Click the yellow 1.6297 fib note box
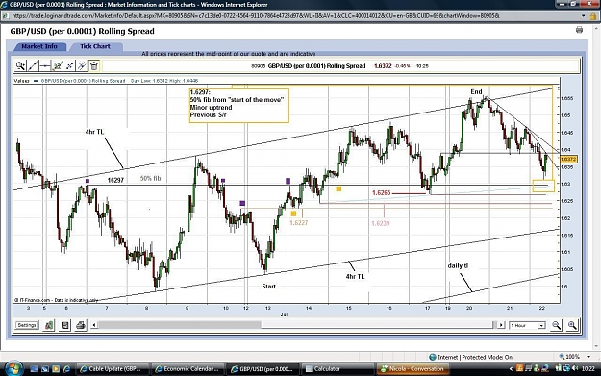The height and width of the screenshot is (376, 601). [x=238, y=106]
